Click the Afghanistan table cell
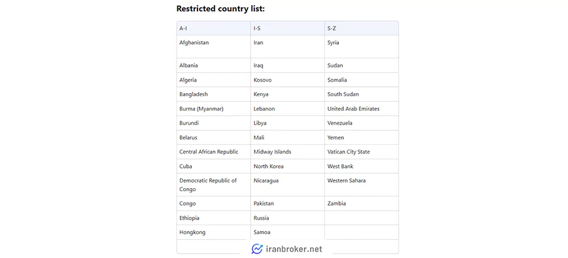The width and height of the screenshot is (568, 258). pyautogui.click(x=214, y=47)
